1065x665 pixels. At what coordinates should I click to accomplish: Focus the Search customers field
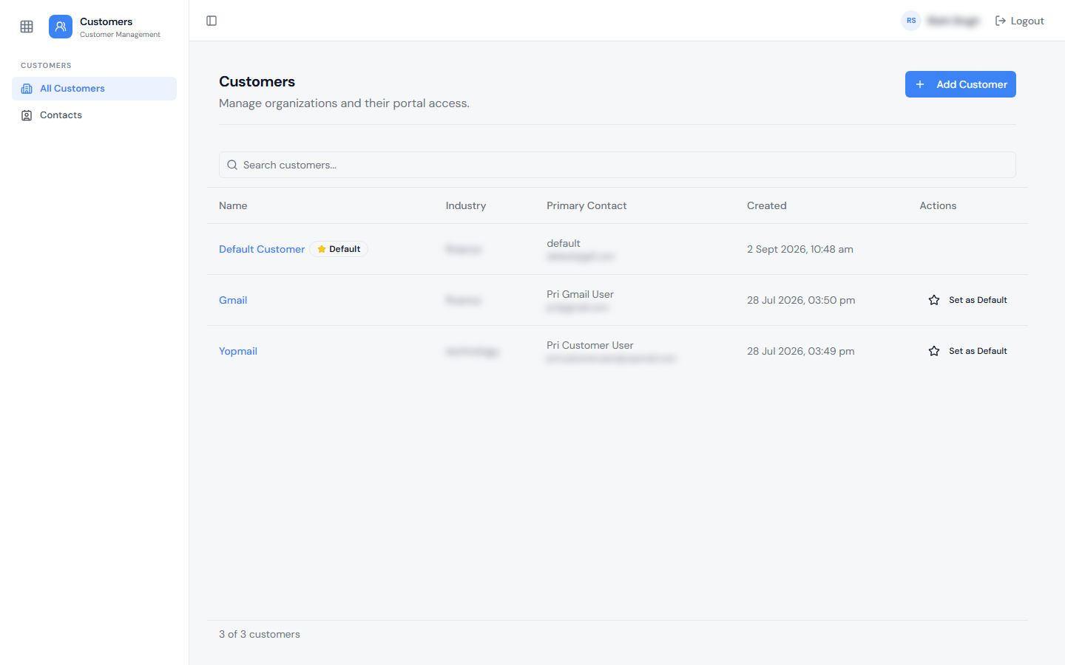tap(617, 165)
